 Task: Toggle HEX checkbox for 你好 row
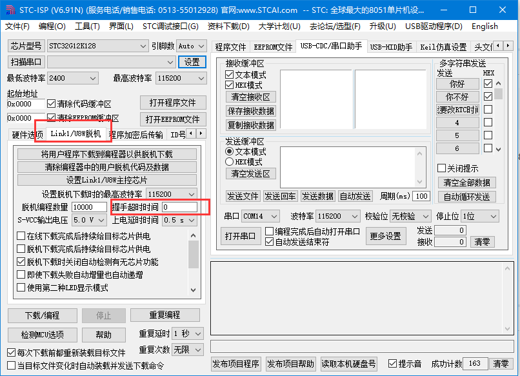pos(488,84)
